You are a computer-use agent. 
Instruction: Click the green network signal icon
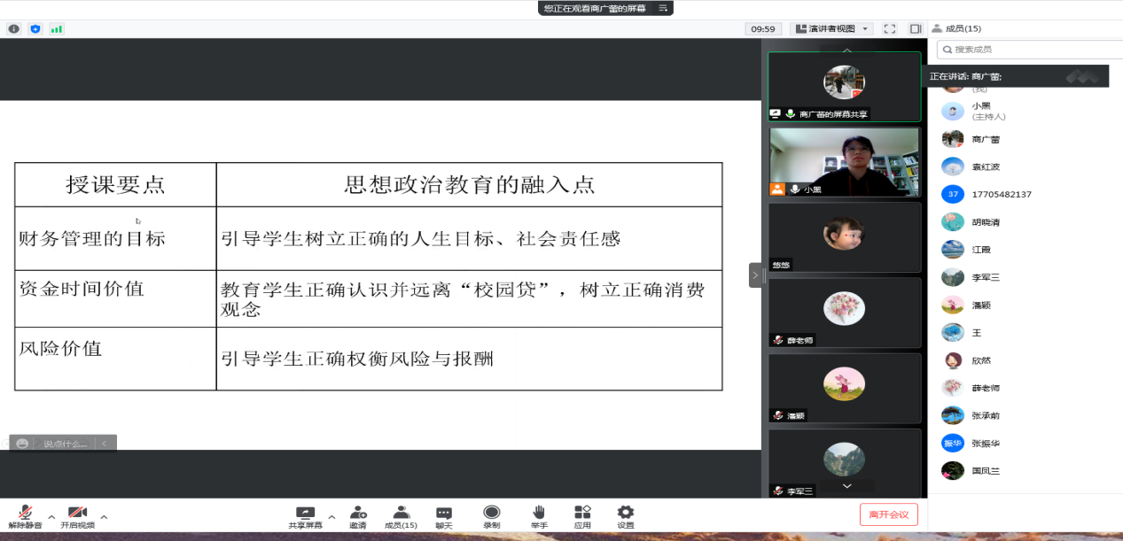57,29
